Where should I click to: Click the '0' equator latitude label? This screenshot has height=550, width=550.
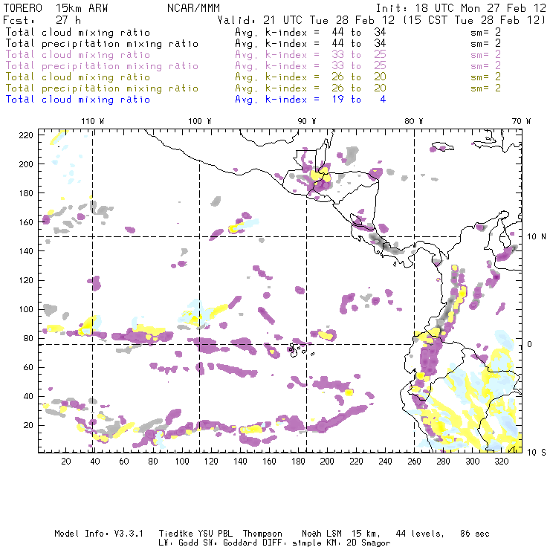[x=530, y=344]
